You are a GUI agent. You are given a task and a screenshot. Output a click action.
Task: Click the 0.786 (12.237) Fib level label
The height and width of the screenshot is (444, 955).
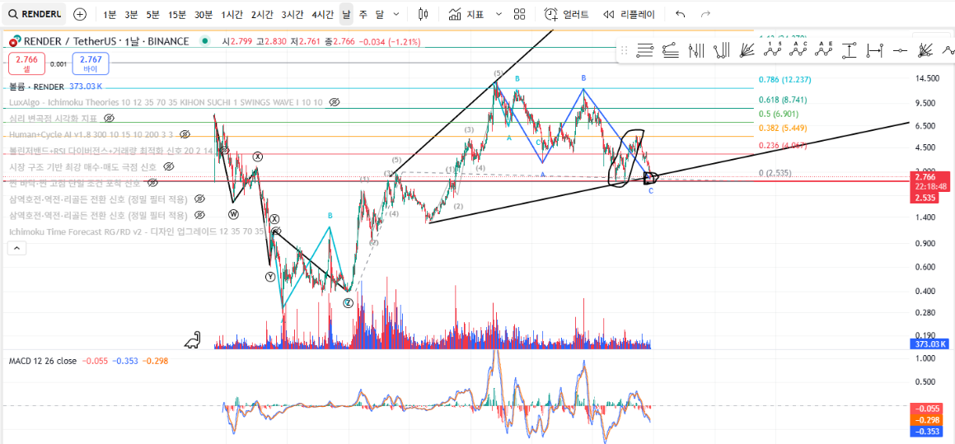coord(785,80)
